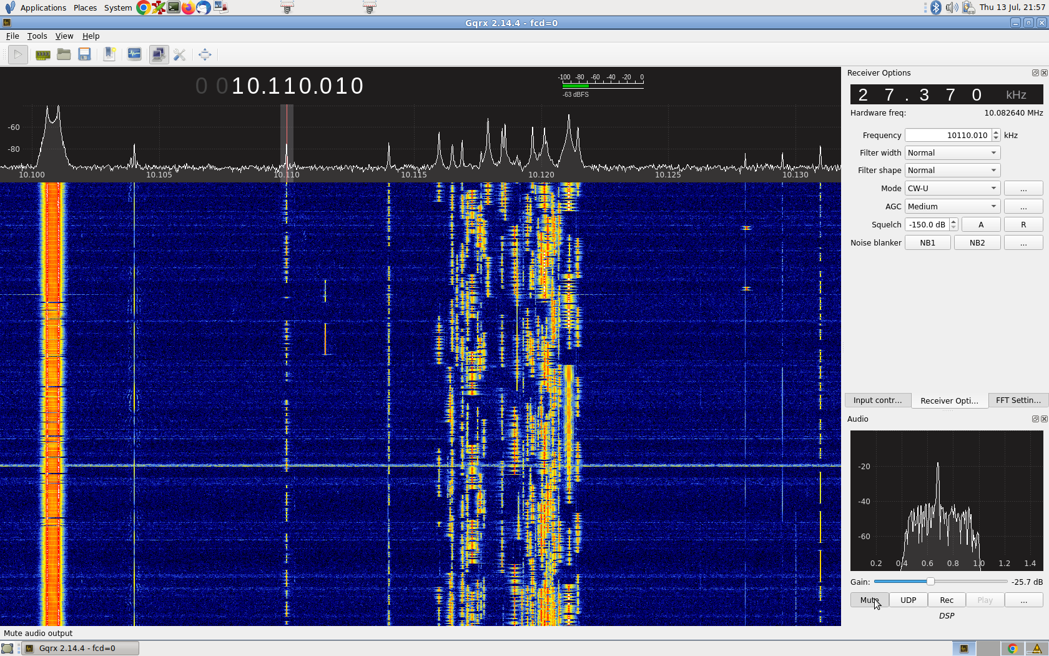Toggle remote control network computers button
The width and height of the screenshot is (1049, 656).
159,55
